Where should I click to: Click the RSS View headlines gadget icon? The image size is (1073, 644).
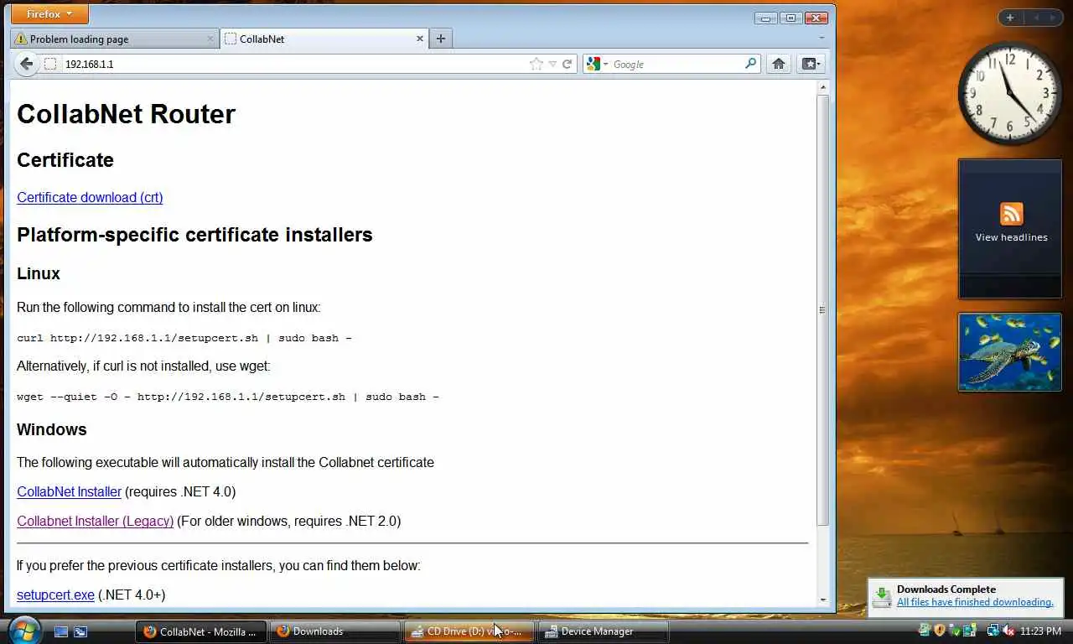[1011, 213]
